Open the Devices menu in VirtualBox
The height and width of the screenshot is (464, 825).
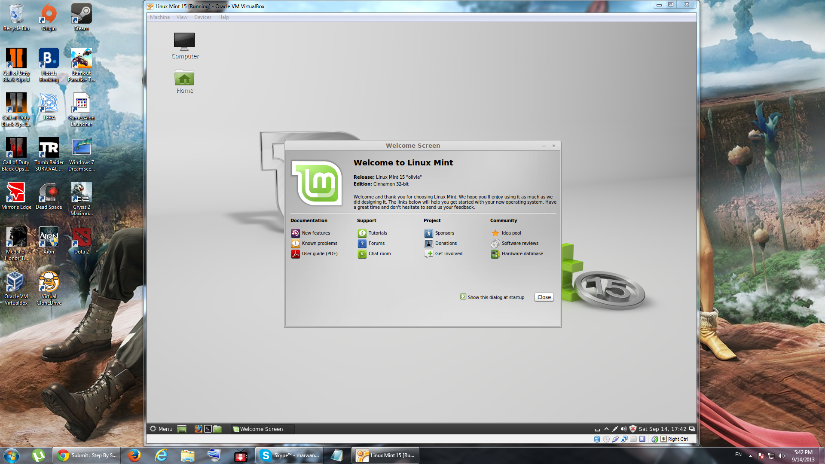[x=202, y=17]
